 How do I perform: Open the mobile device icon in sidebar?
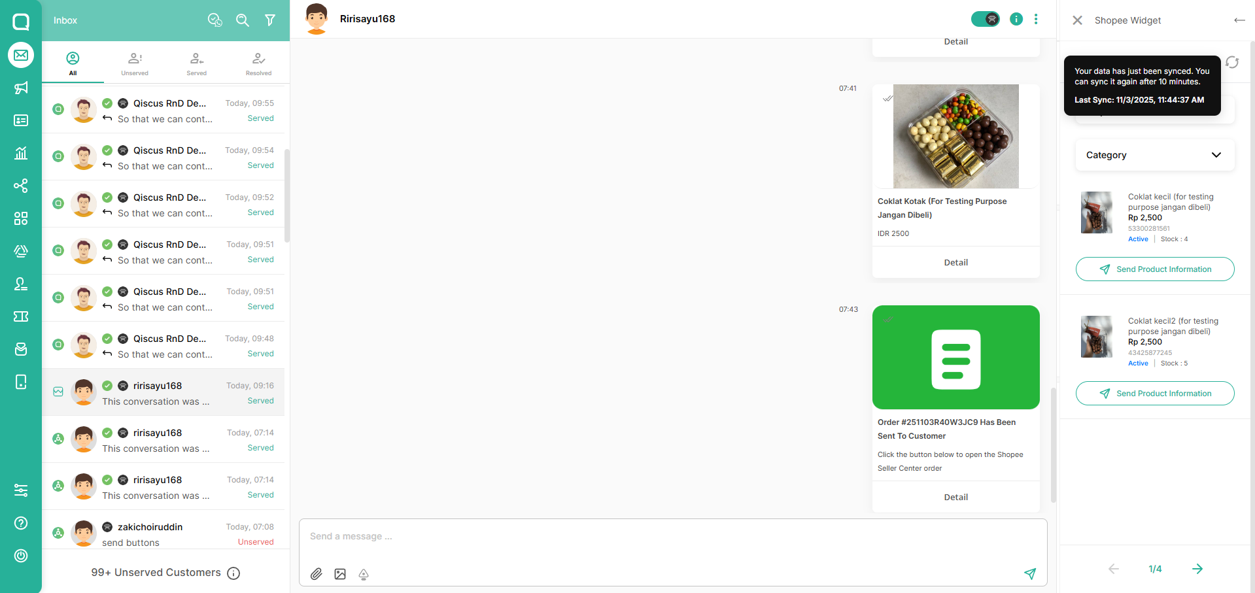tap(21, 382)
